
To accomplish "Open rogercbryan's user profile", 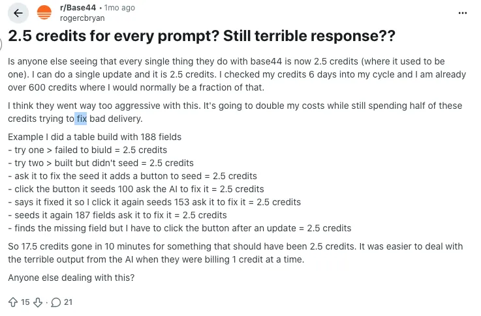I will pos(82,18).
